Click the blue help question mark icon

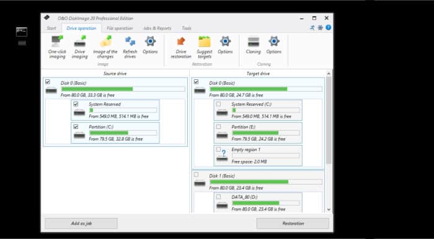(x=328, y=27)
